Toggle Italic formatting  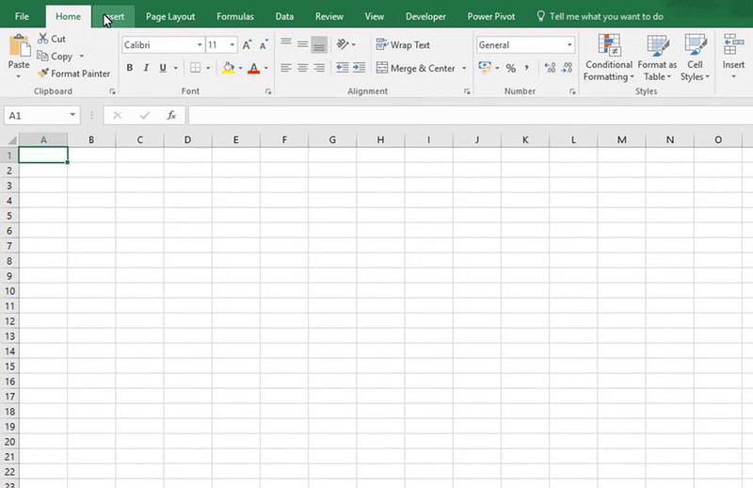click(x=147, y=68)
